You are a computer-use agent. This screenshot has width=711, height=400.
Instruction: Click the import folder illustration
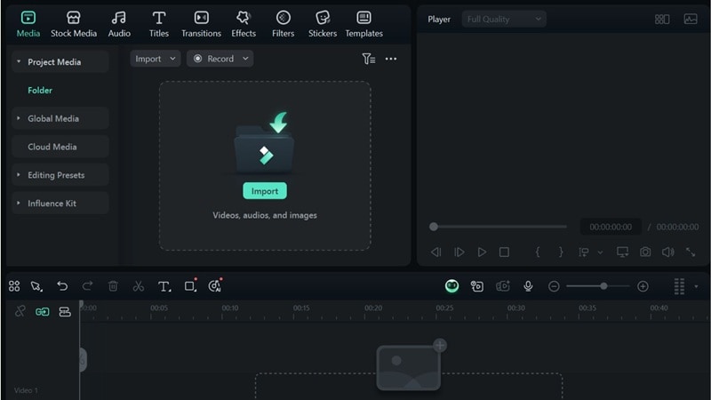265,143
